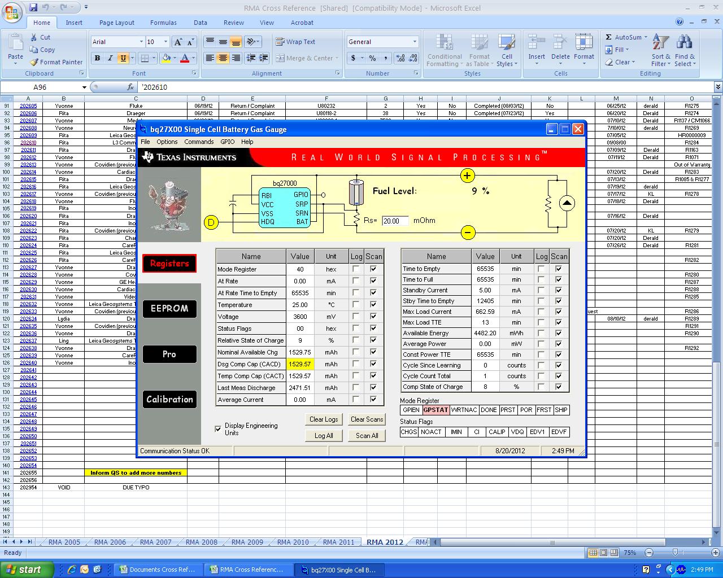723x578 pixels.
Task: Toggle Underline formatting in the ribbon
Action: click(123, 58)
